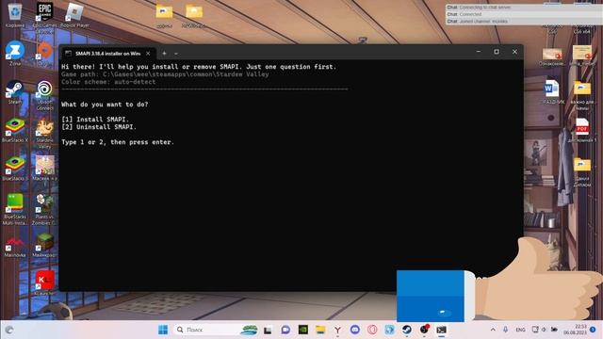Viewport: 603px width, 339px height.
Task: Click the "[1] Install SMAPI." line
Action: pyautogui.click(x=95, y=120)
